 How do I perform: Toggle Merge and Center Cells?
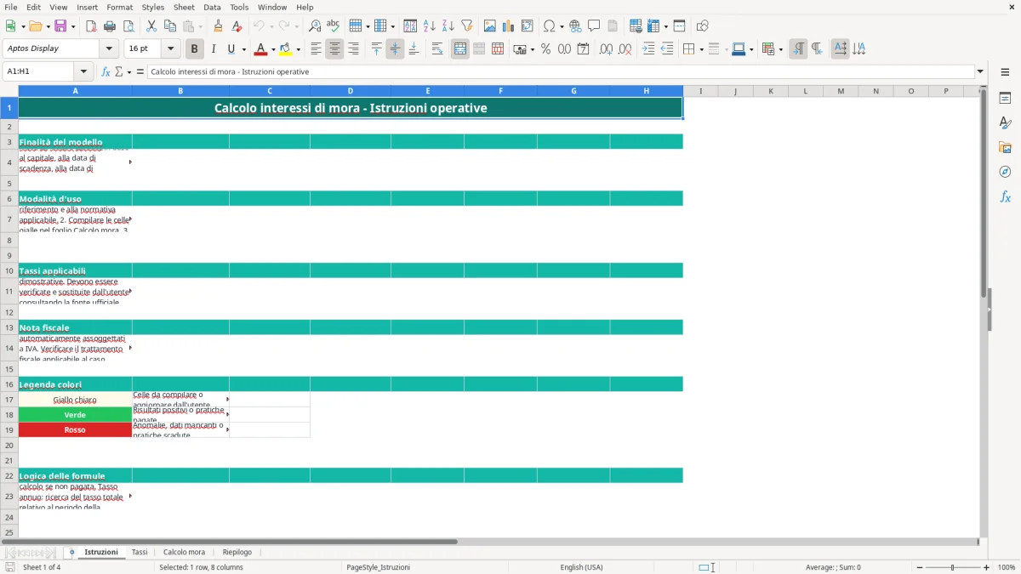460,49
